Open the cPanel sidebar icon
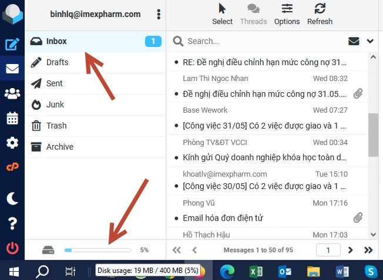 tap(12, 167)
